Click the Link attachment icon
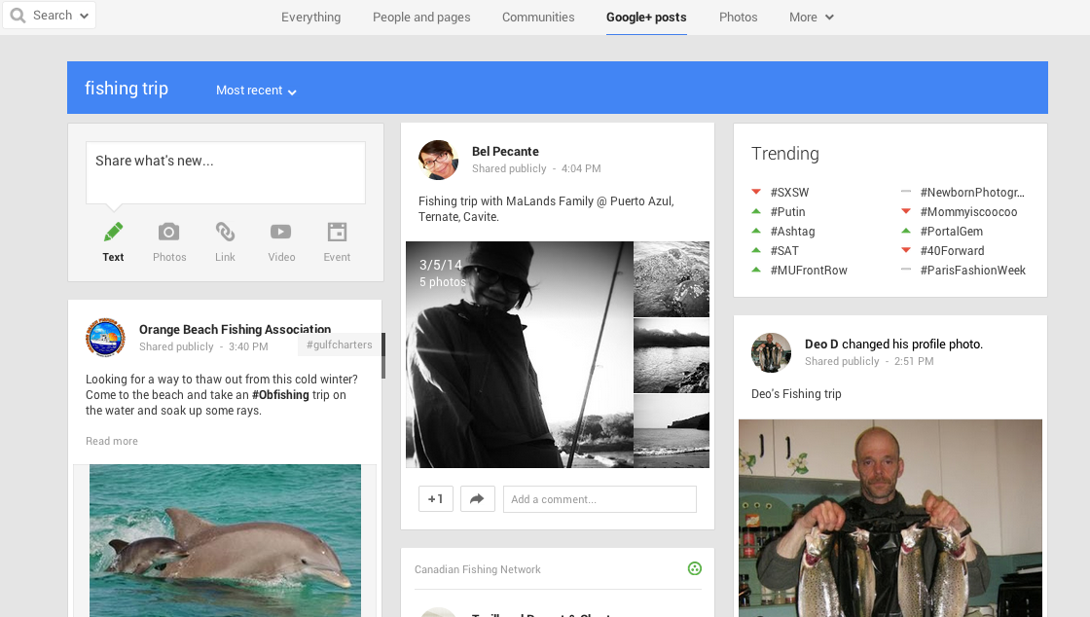This screenshot has width=1090, height=617. tap(225, 233)
